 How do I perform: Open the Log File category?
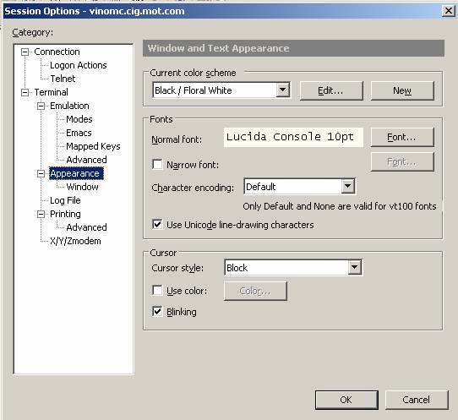pos(65,200)
